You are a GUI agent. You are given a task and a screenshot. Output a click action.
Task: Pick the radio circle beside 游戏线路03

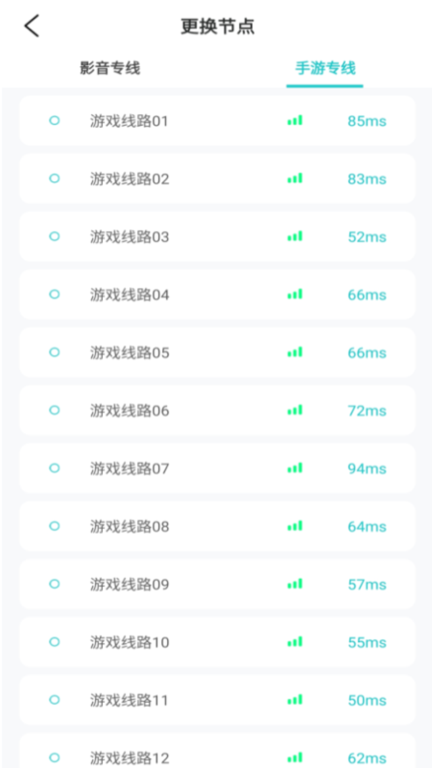coord(54,236)
